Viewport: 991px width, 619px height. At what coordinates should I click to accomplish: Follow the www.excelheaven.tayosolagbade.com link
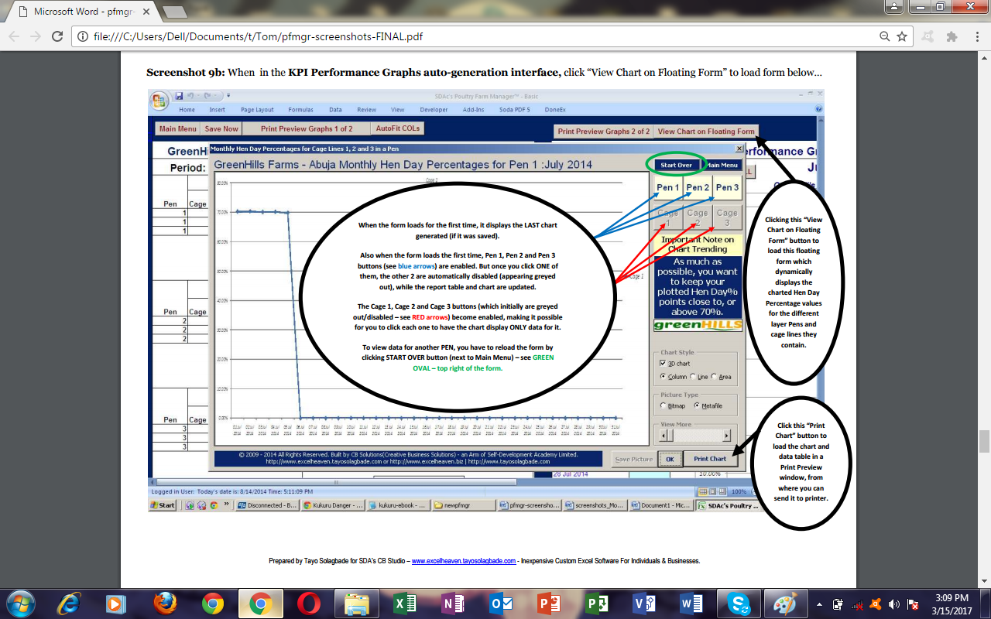pos(464,561)
